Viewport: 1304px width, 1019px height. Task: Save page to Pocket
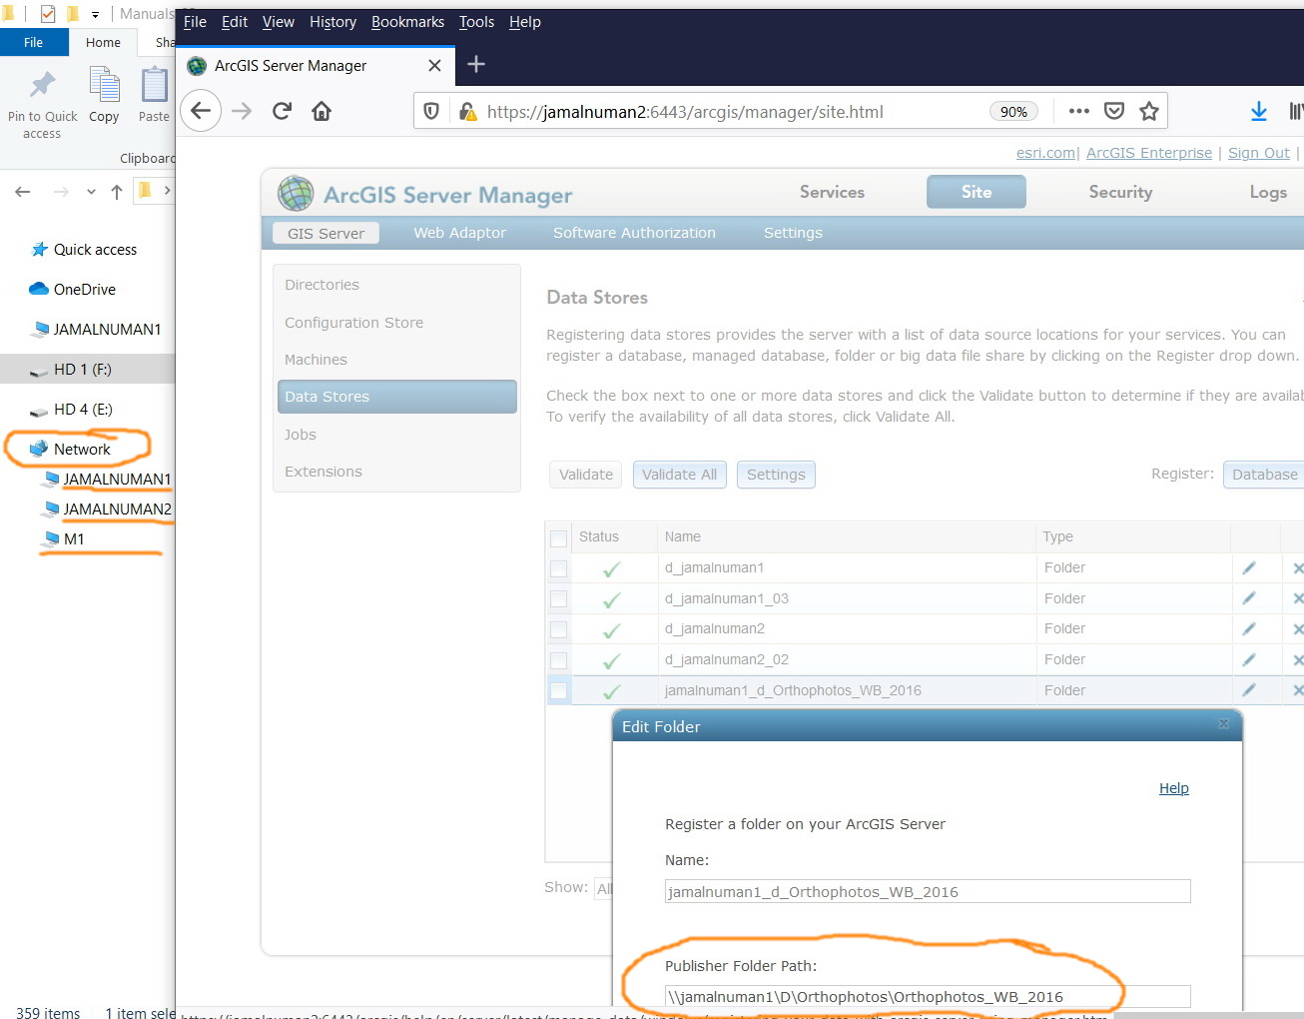[x=1114, y=111]
